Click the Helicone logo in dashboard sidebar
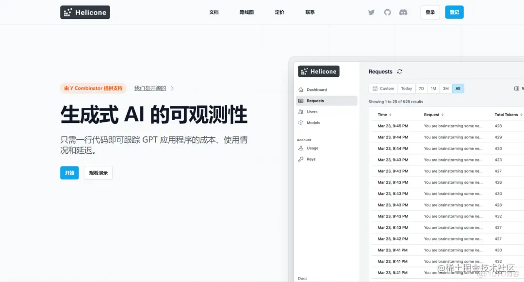 [x=318, y=71]
